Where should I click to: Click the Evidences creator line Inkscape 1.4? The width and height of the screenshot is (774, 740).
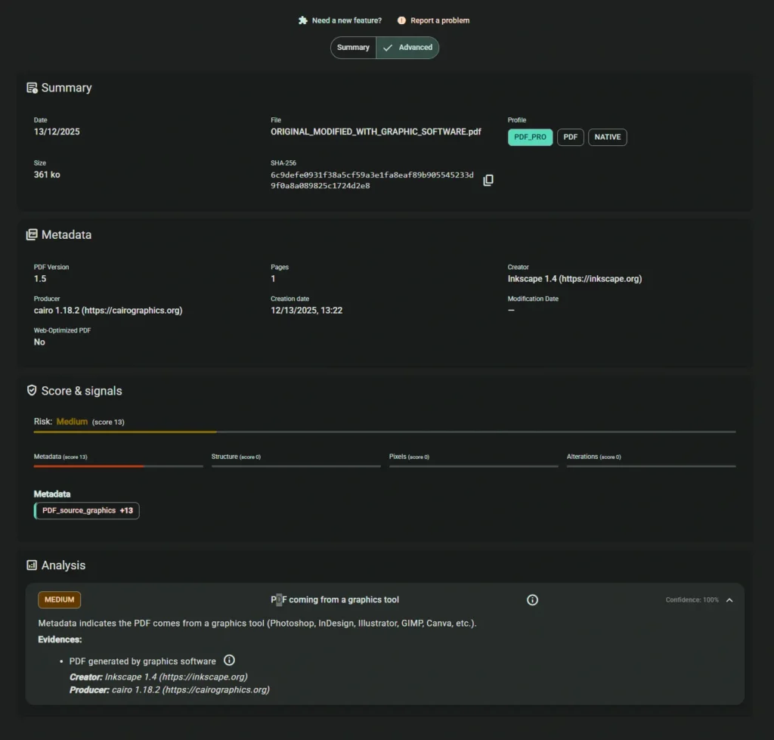tap(159, 677)
